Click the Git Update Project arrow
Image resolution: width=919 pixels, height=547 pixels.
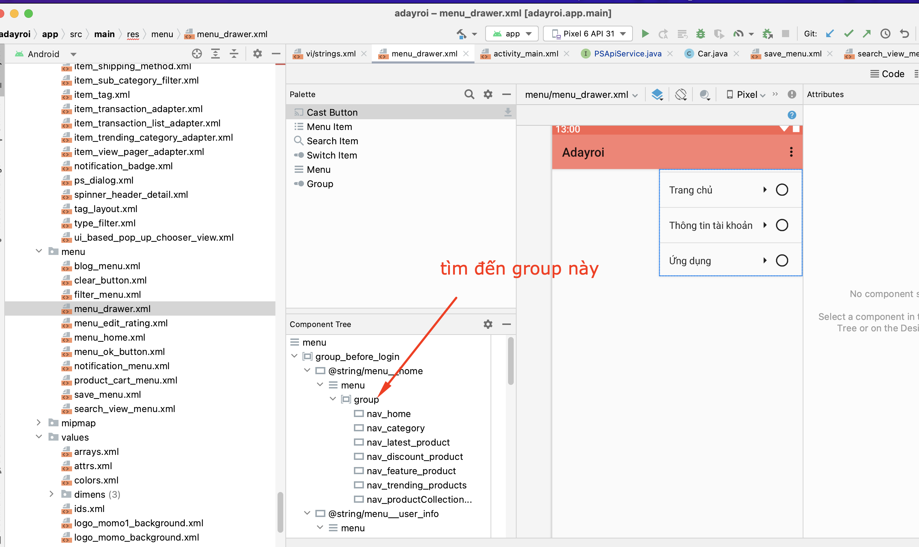pos(829,34)
